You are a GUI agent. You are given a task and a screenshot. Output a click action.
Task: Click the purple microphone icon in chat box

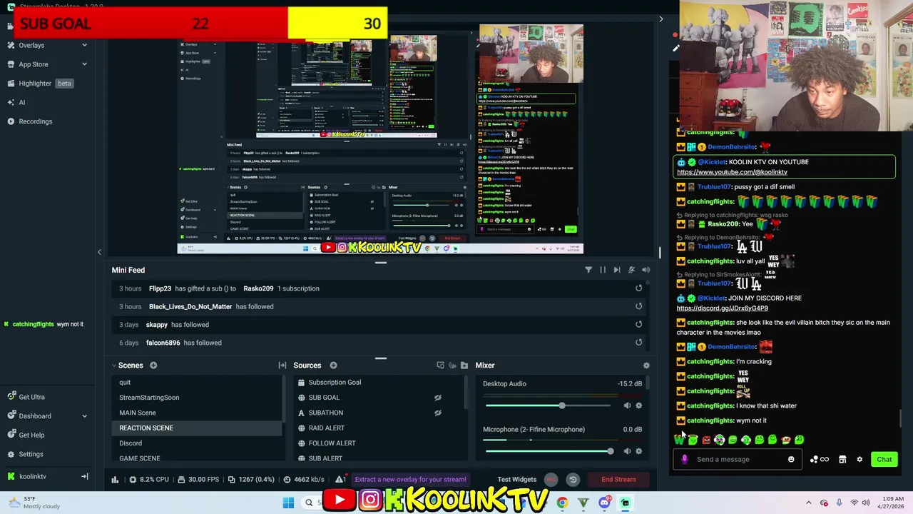[685, 459]
